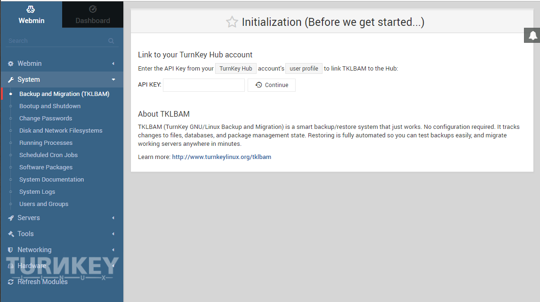
Task: Click the Continue button
Action: pyautogui.click(x=271, y=85)
